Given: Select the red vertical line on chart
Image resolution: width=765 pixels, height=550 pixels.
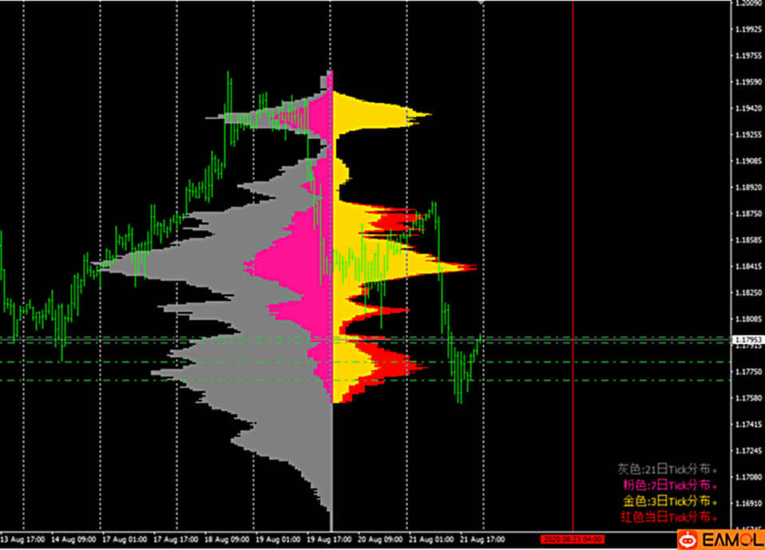Looking at the screenshot, I should point(573,239).
